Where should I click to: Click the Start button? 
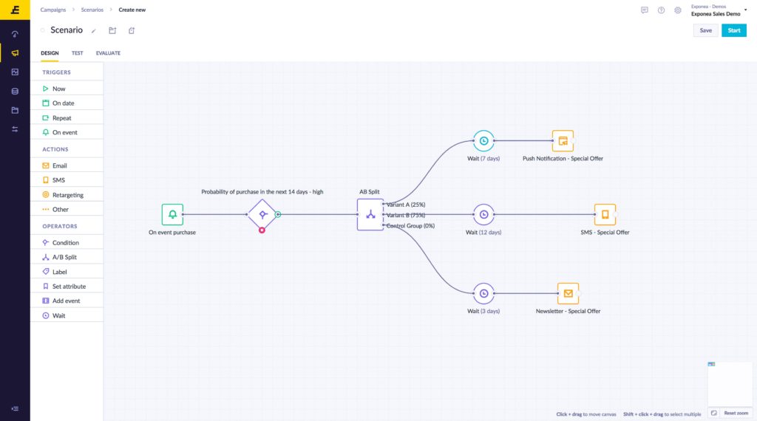tap(733, 30)
